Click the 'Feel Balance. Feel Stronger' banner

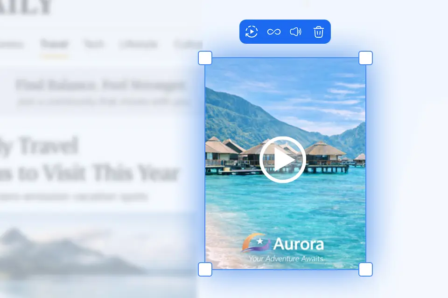[101, 85]
